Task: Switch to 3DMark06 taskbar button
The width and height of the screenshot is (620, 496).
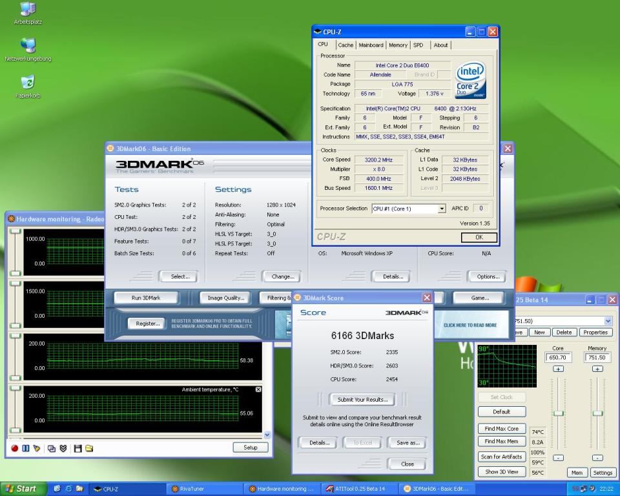Action: [437, 489]
